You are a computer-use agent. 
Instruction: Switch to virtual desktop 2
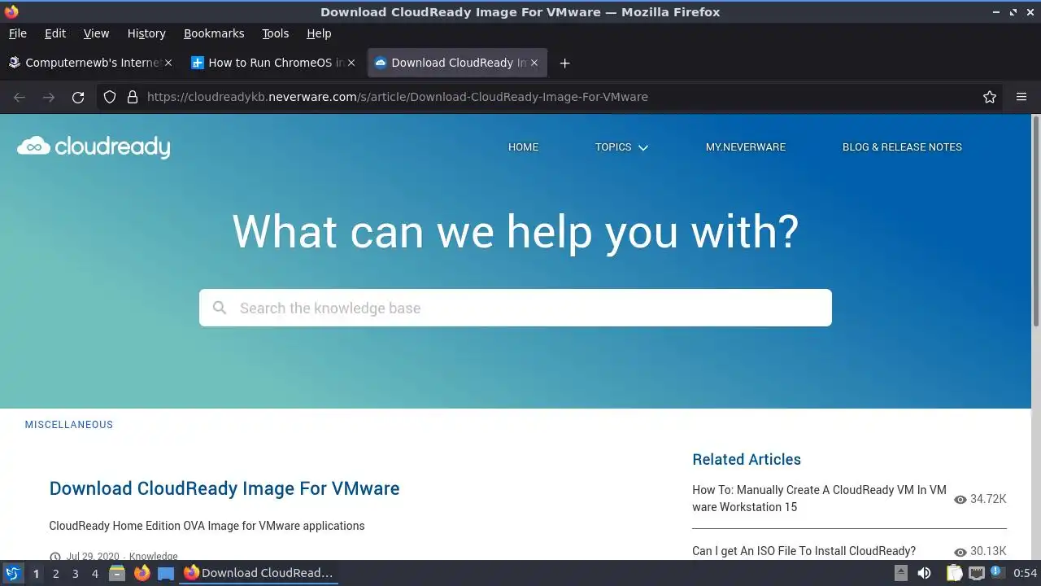55,573
